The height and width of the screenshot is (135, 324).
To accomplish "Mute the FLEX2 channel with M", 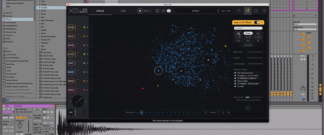I will 78,26.
